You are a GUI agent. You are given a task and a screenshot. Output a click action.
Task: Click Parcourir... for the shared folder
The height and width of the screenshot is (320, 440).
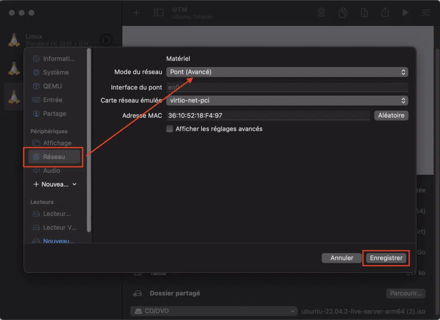tap(406, 293)
